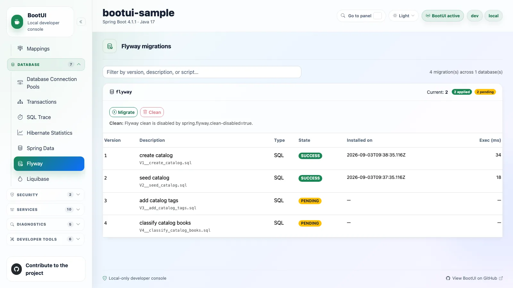Click 'add catalog tags' migration row

pyautogui.click(x=303, y=204)
